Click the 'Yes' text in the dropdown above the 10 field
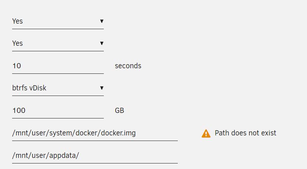307x169 pixels. click(17, 44)
